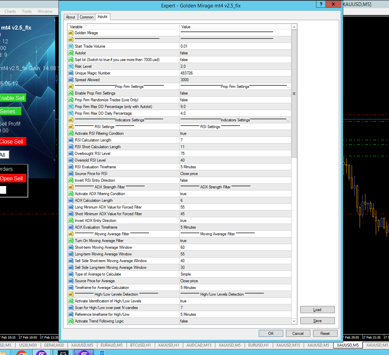This screenshot has width=389, height=355.
Task: Switch to the About tab
Action: [x=70, y=17]
